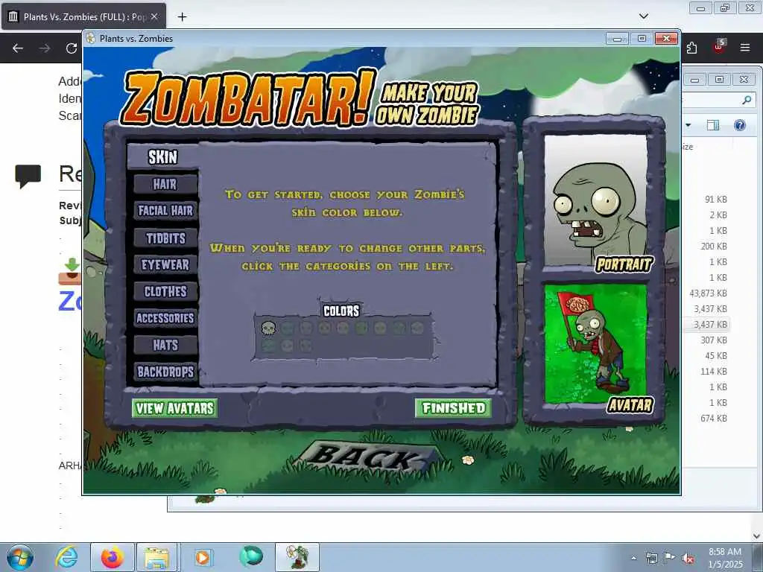Image resolution: width=763 pixels, height=572 pixels.
Task: Click the zombie portrait preview
Action: click(595, 200)
